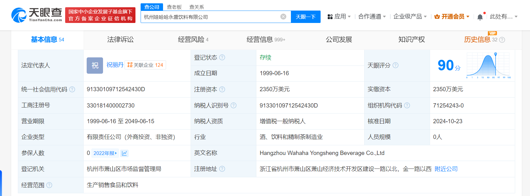Select the 法律诉讼 tab
530x196 pixels.
(120, 40)
